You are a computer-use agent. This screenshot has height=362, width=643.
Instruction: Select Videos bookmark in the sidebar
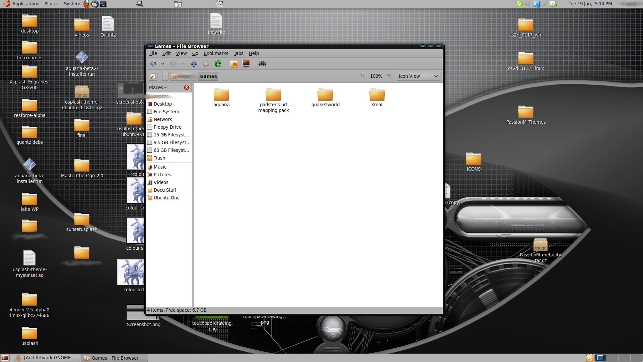(169, 182)
